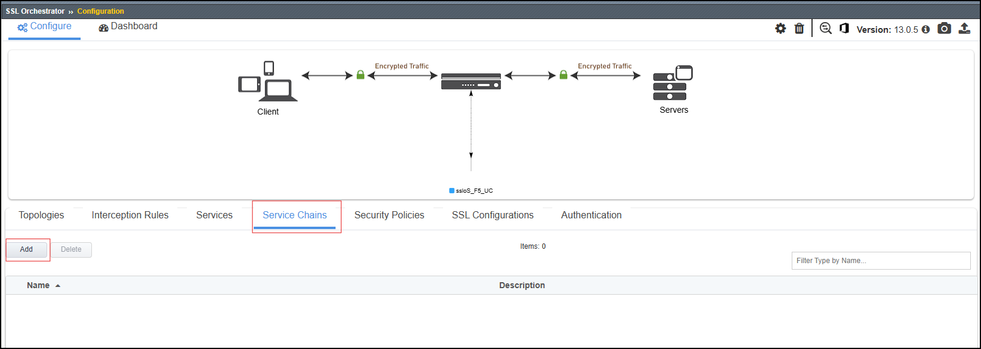Click the trash can delete icon
Screen dimensions: 981x349
point(799,29)
